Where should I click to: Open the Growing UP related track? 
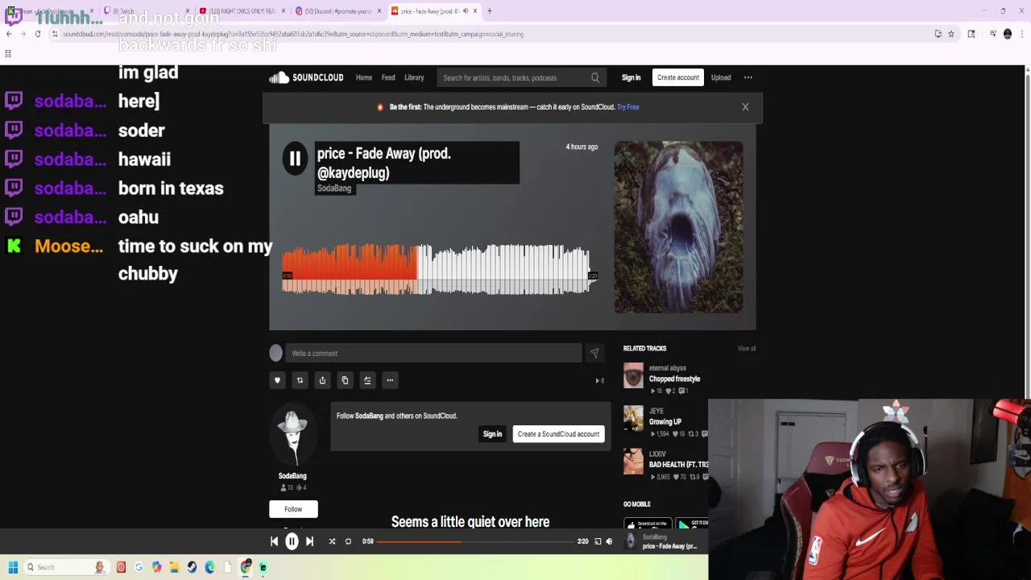pyautogui.click(x=665, y=421)
